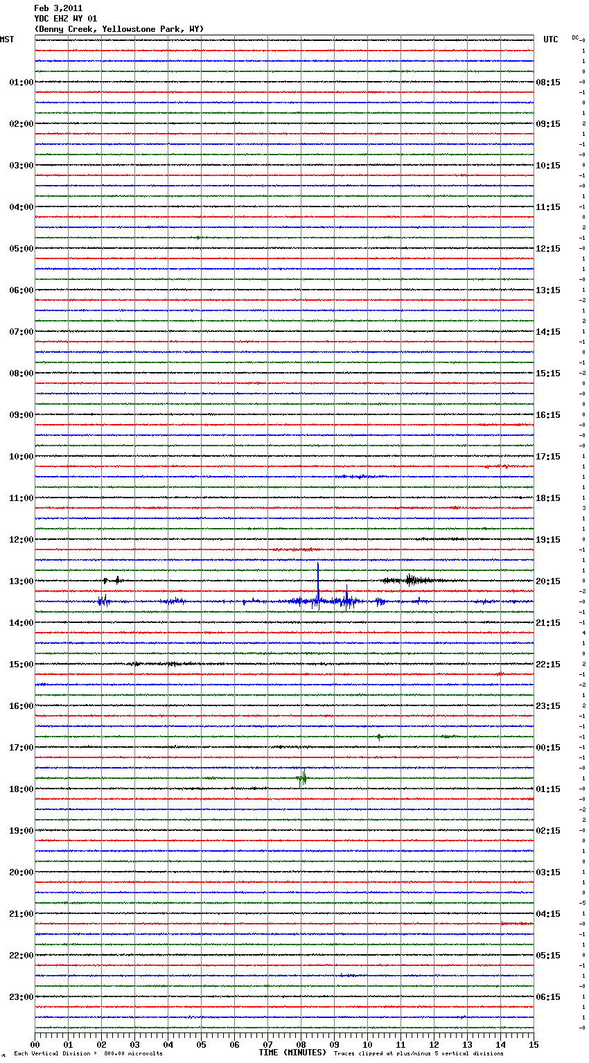This screenshot has width=589, height=1063.
Task: Click the green signal burst on the 17:45 trace
Action: pos(302,778)
